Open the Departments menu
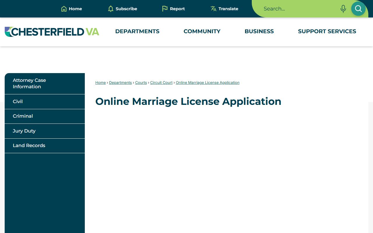The width and height of the screenshot is (373, 233). [x=137, y=31]
